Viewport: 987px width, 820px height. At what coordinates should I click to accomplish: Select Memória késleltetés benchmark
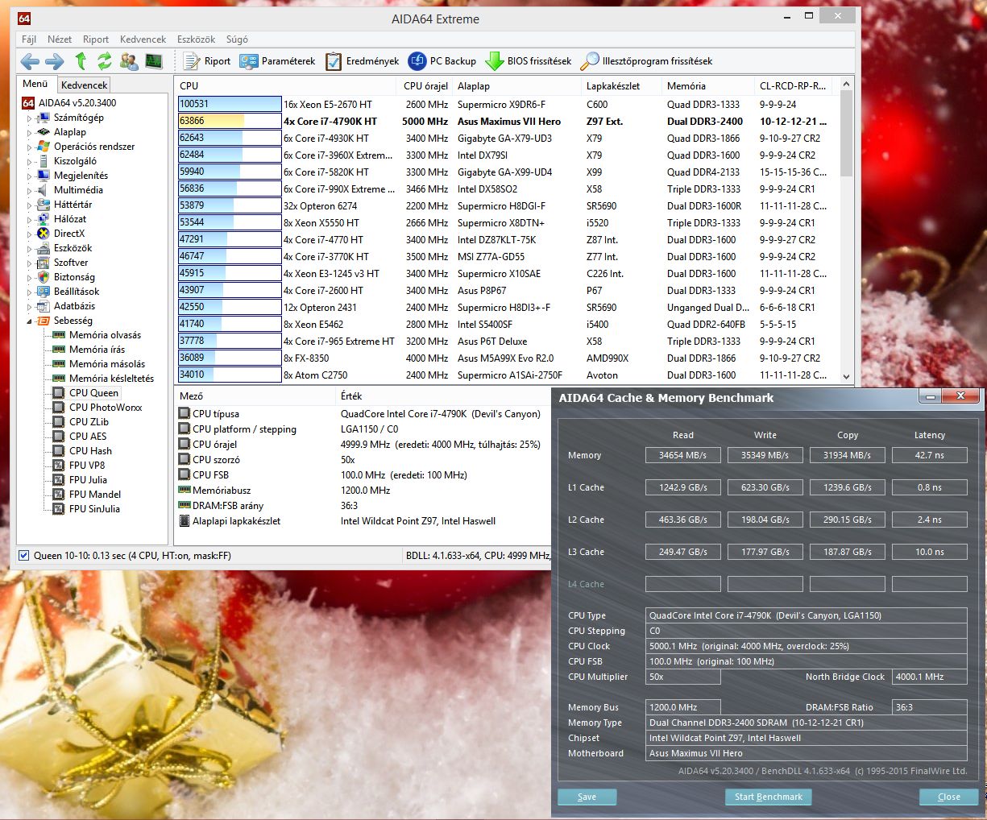coord(111,379)
